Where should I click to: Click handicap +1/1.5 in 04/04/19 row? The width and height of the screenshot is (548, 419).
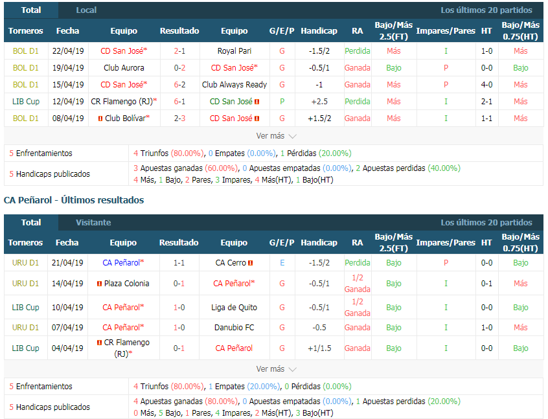[x=319, y=348]
